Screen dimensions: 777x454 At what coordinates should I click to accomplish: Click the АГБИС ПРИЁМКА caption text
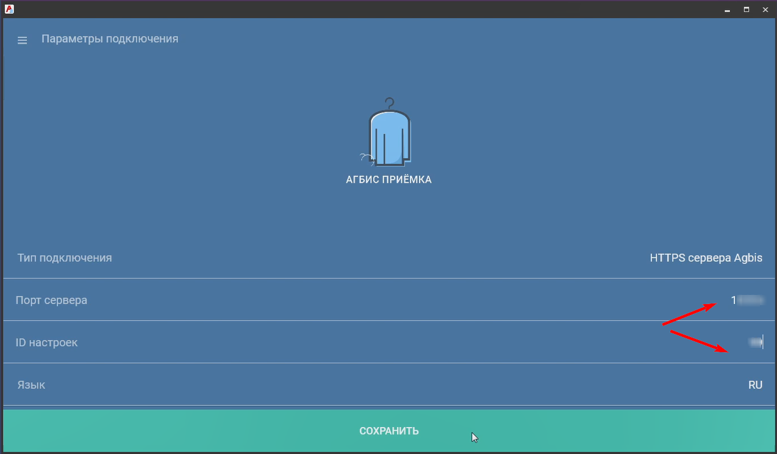389,180
